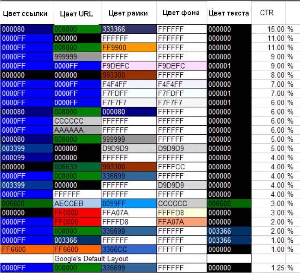300x273 pixels.
Task: Click the 000099 link color cell
Action: click(26, 158)
